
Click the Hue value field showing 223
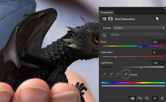point(158,42)
